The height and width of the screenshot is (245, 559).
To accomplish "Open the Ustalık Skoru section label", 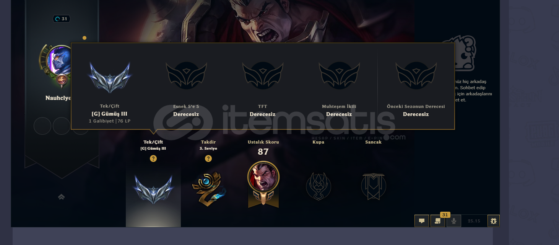I will (x=263, y=142).
